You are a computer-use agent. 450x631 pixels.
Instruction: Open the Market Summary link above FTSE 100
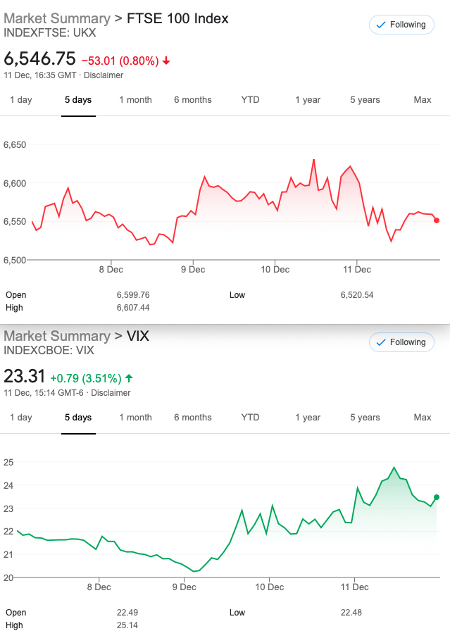pyautogui.click(x=57, y=18)
